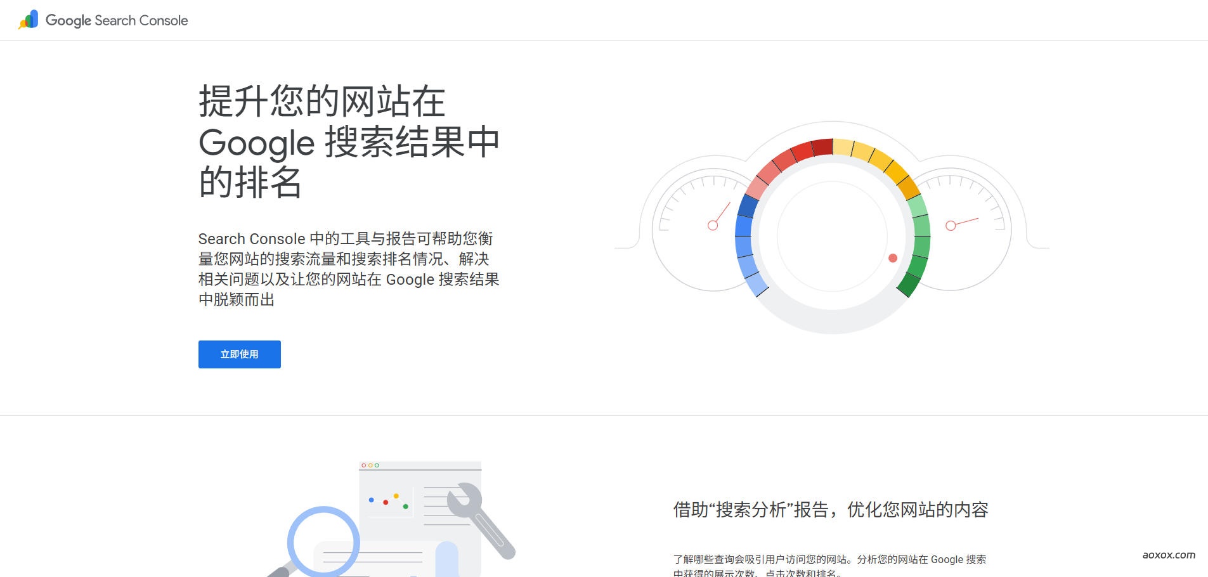The width and height of the screenshot is (1208, 577).
Task: Click the magnifying glass and wrench illustration
Action: tap(390, 519)
